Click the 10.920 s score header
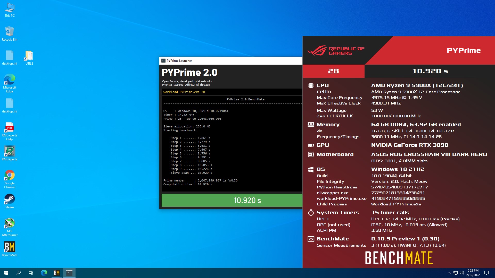 (430, 71)
